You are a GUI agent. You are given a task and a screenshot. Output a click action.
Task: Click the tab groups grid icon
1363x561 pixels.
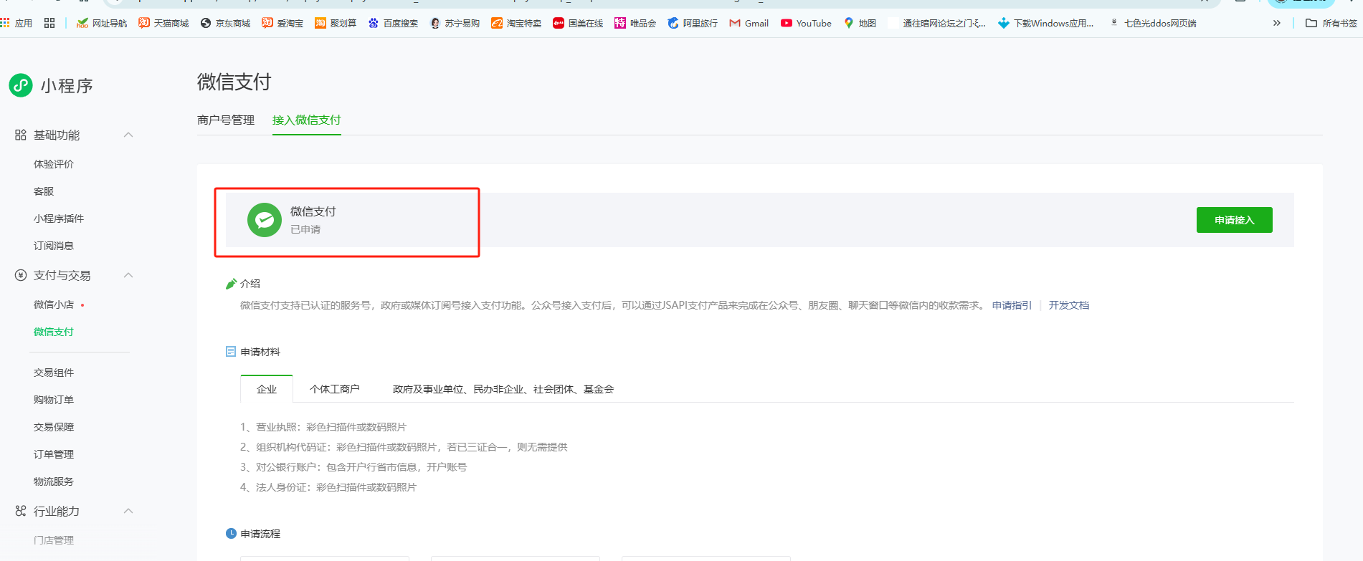tap(49, 23)
